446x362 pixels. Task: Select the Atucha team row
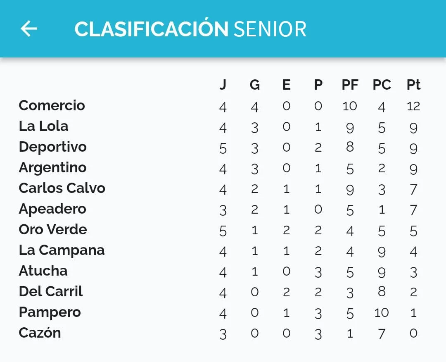[43, 271]
